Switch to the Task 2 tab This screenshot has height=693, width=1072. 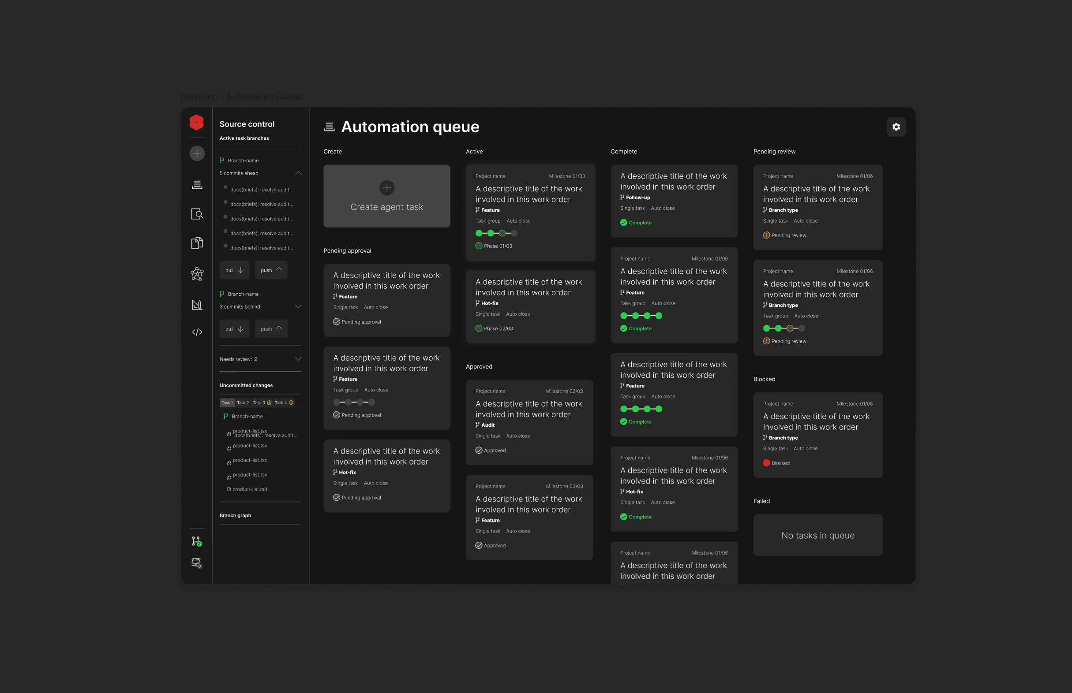coord(243,402)
